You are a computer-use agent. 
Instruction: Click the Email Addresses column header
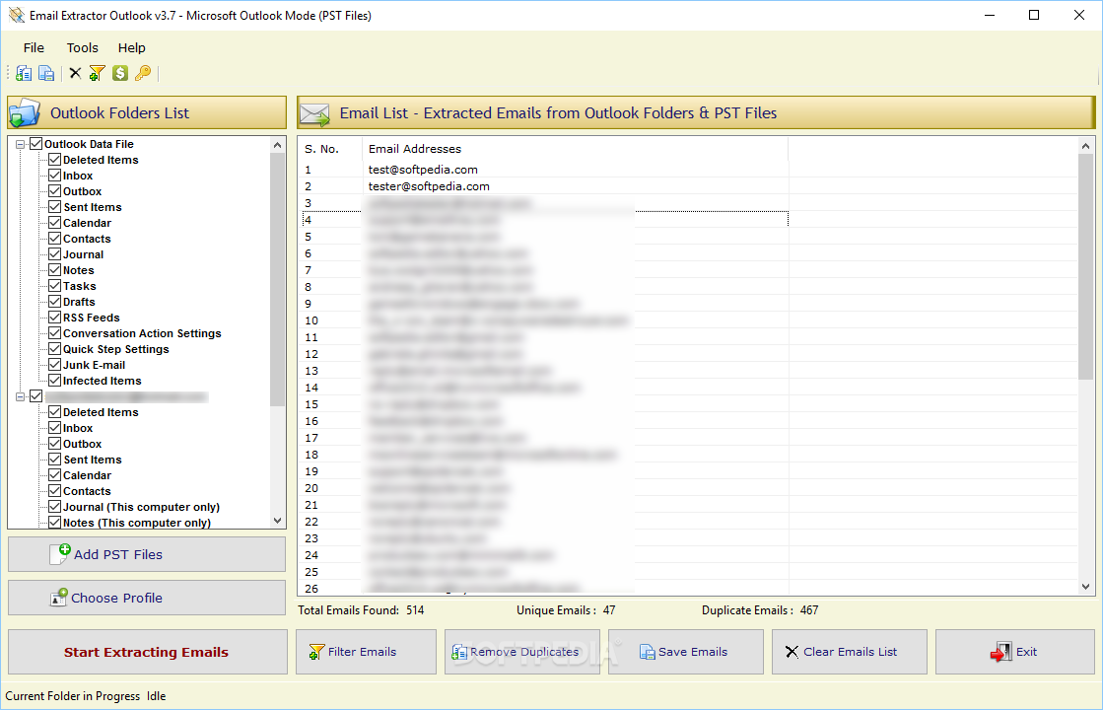(x=576, y=149)
